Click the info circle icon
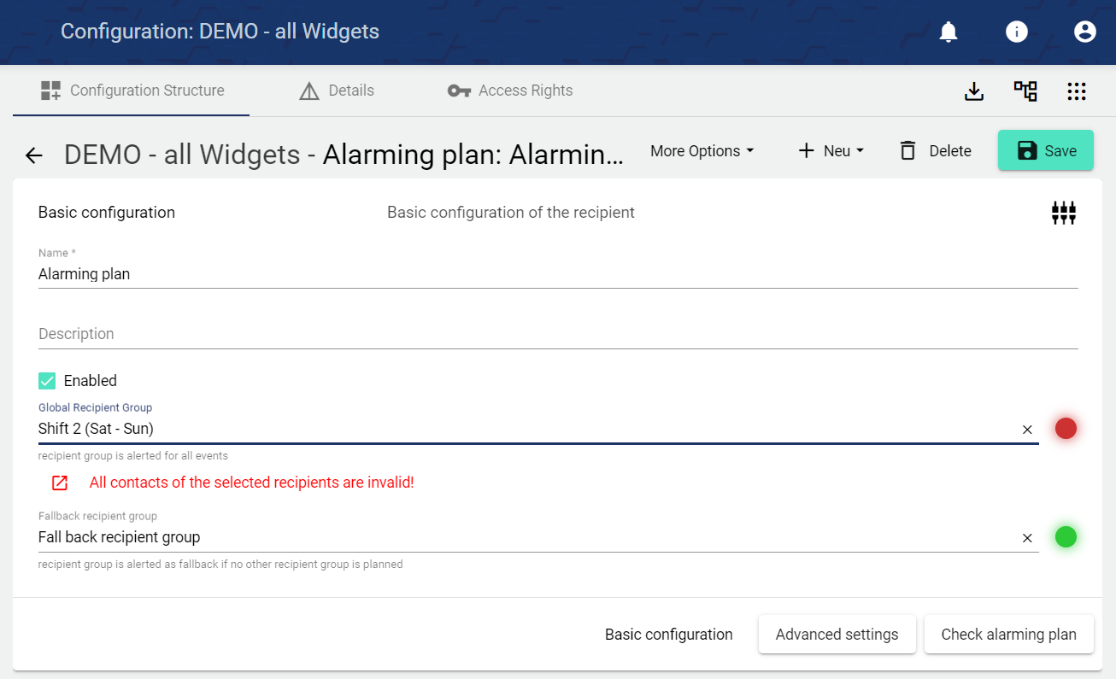Viewport: 1116px width, 679px height. [1017, 32]
